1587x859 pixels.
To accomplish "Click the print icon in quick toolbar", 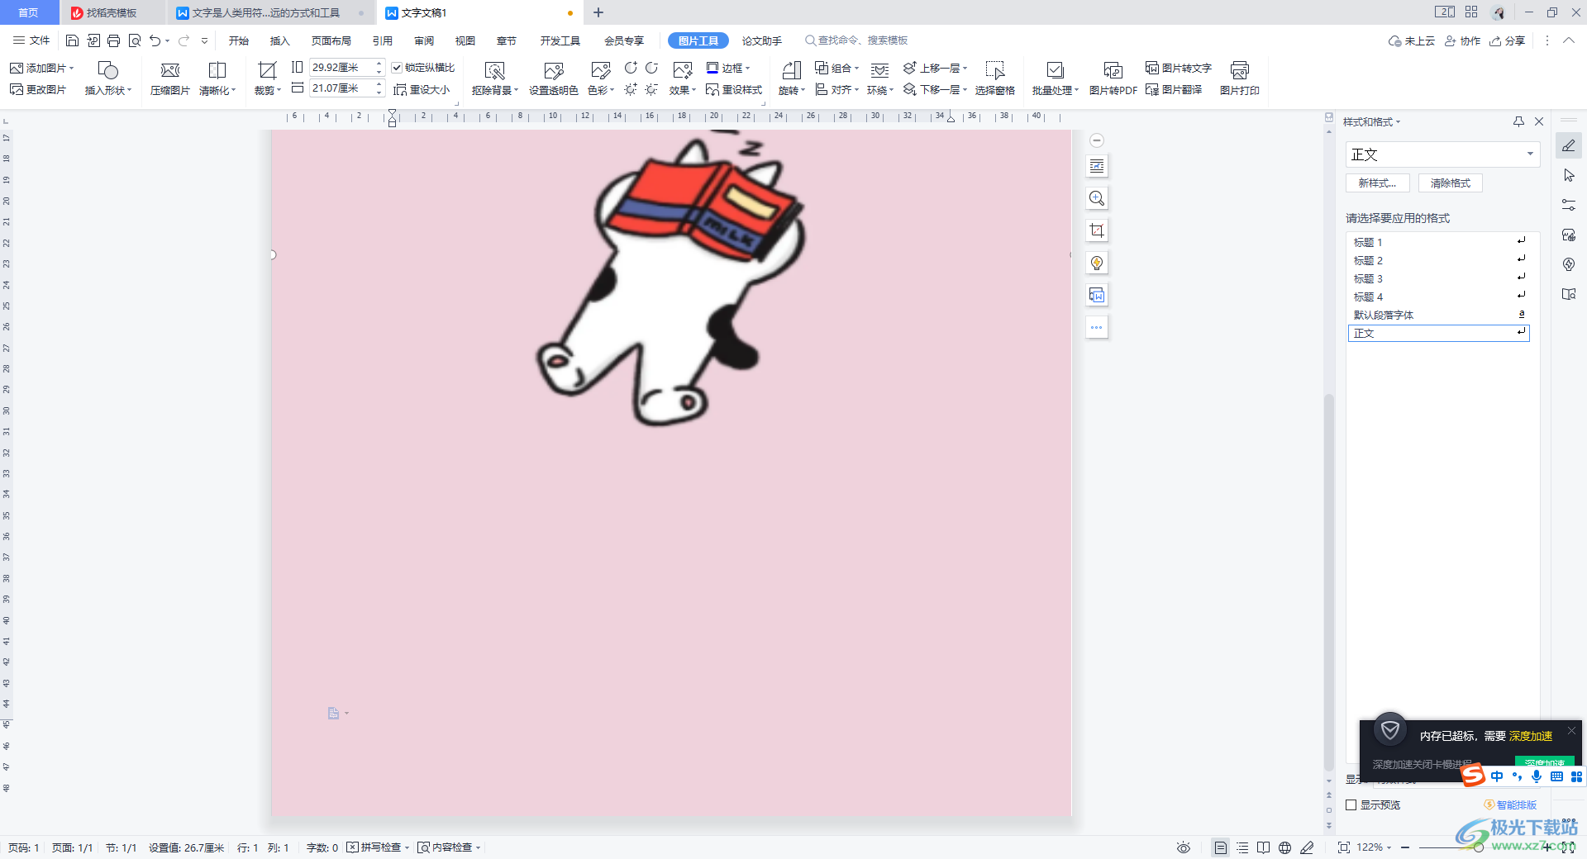I will 113,40.
